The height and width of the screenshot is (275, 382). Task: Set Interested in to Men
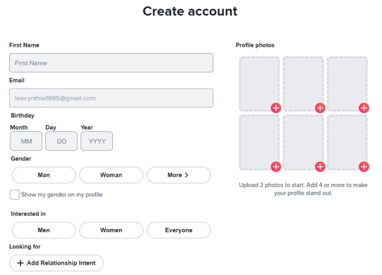pyautogui.click(x=44, y=230)
